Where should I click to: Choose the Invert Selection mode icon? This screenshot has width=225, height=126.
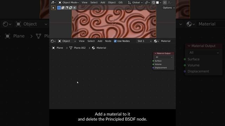(x=71, y=8)
